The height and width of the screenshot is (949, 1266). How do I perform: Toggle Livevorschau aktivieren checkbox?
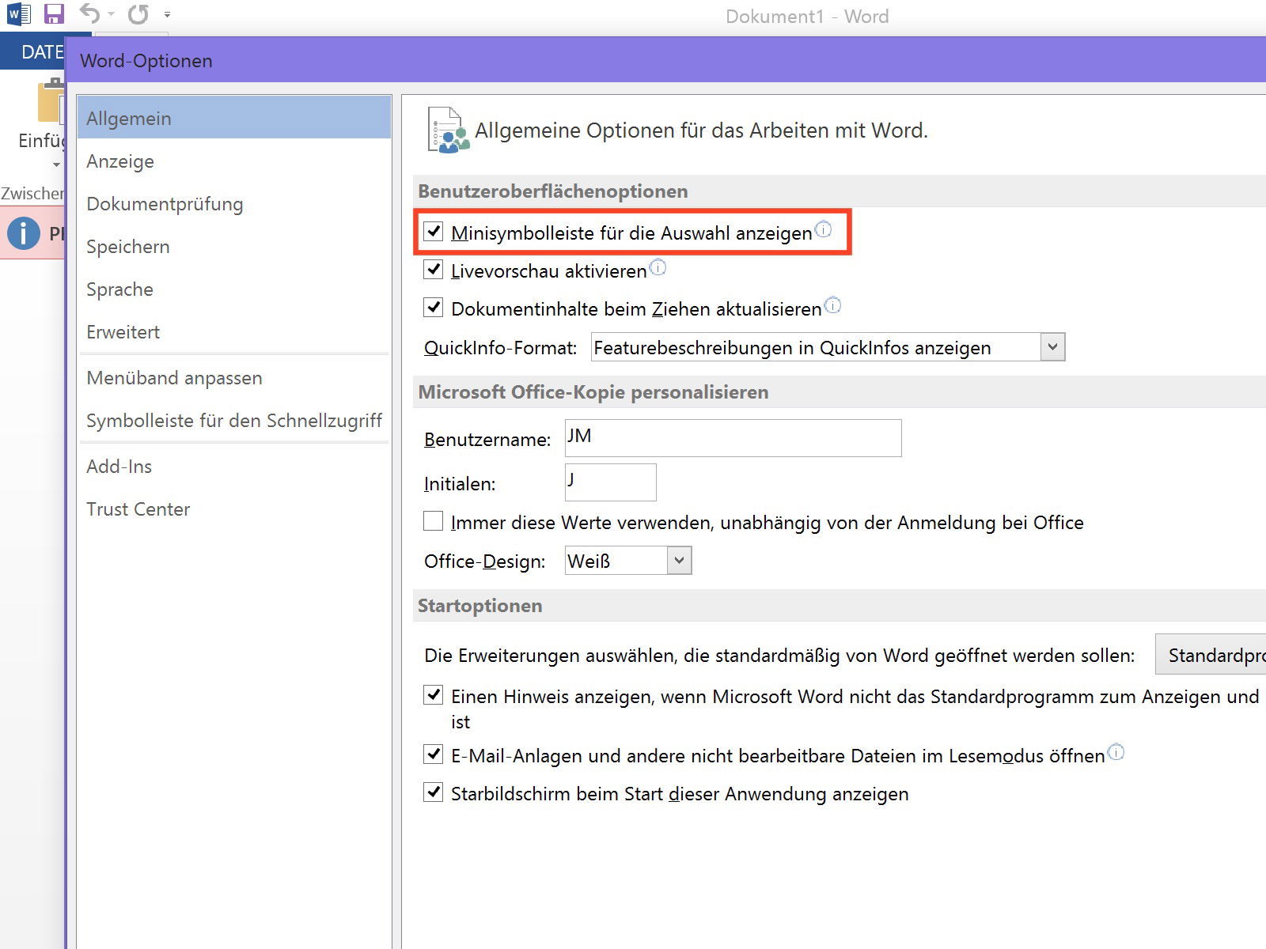434,270
